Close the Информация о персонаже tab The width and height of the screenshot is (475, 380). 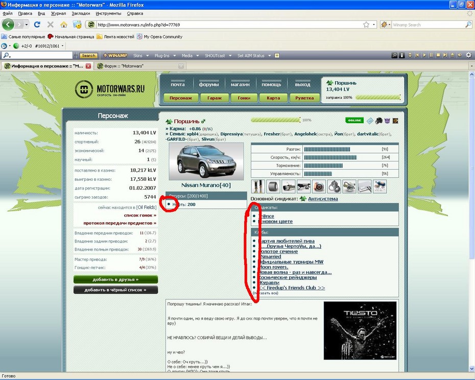tap(88, 66)
